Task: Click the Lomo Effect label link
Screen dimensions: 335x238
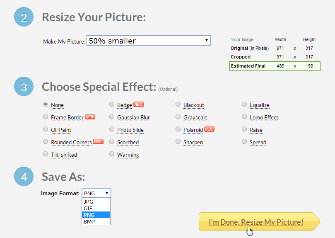Action: pos(264,117)
